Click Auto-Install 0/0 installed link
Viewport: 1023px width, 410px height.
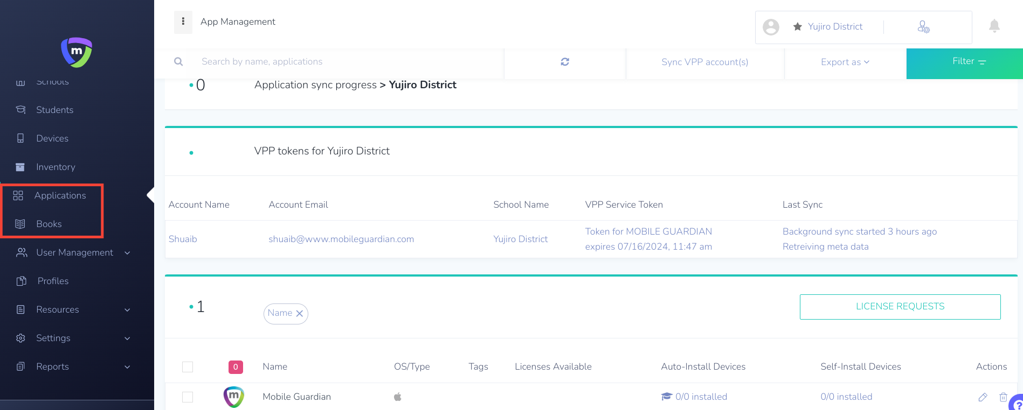[701, 397]
